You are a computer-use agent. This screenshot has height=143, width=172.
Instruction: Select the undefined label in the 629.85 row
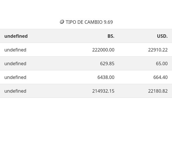coord(15,63)
